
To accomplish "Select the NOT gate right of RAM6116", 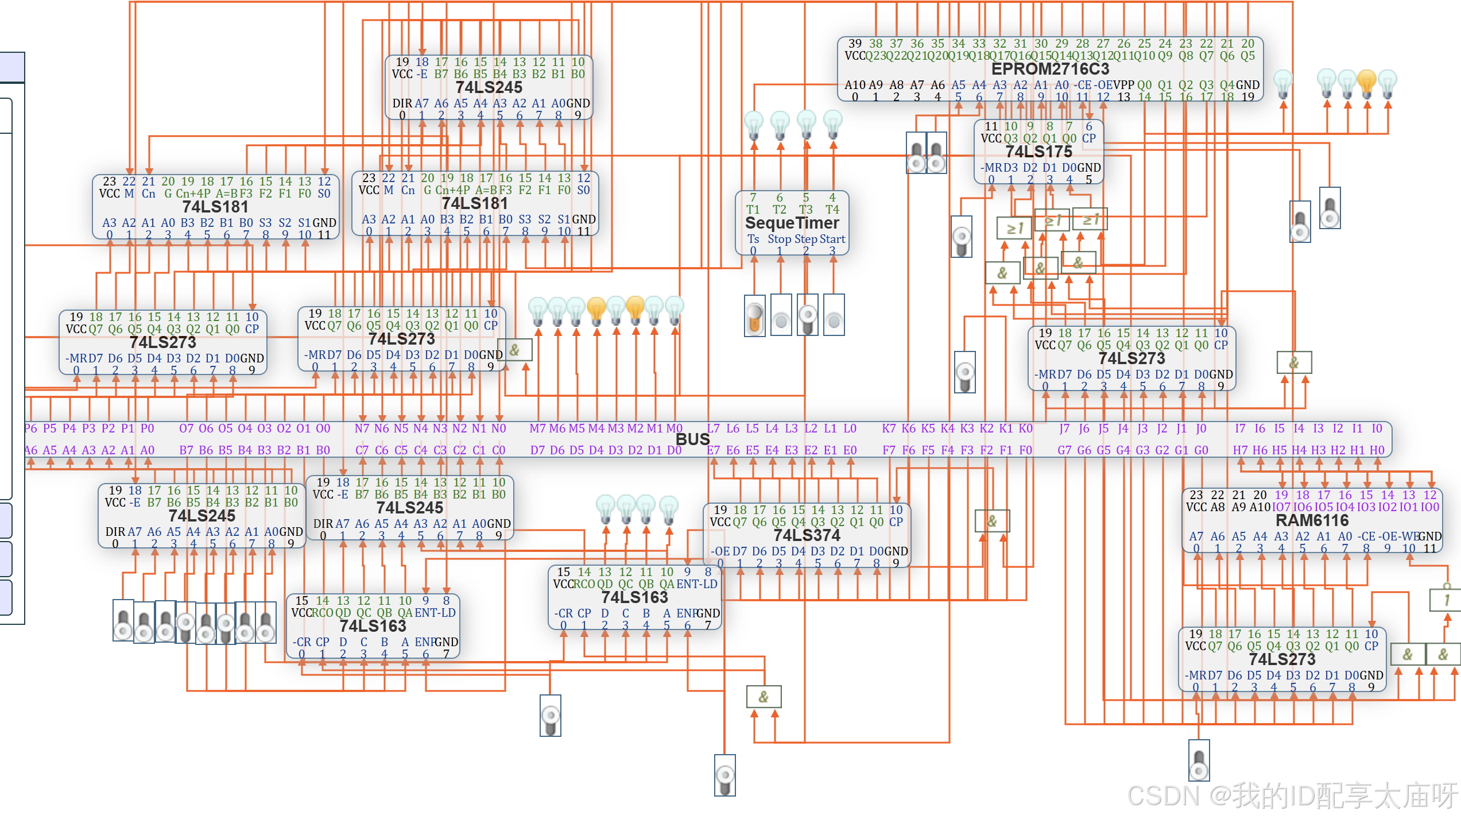I will (x=1446, y=600).
